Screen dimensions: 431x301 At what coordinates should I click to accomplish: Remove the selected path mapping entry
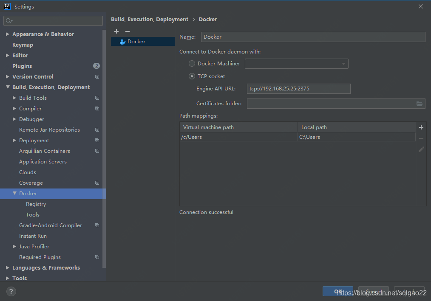point(421,138)
